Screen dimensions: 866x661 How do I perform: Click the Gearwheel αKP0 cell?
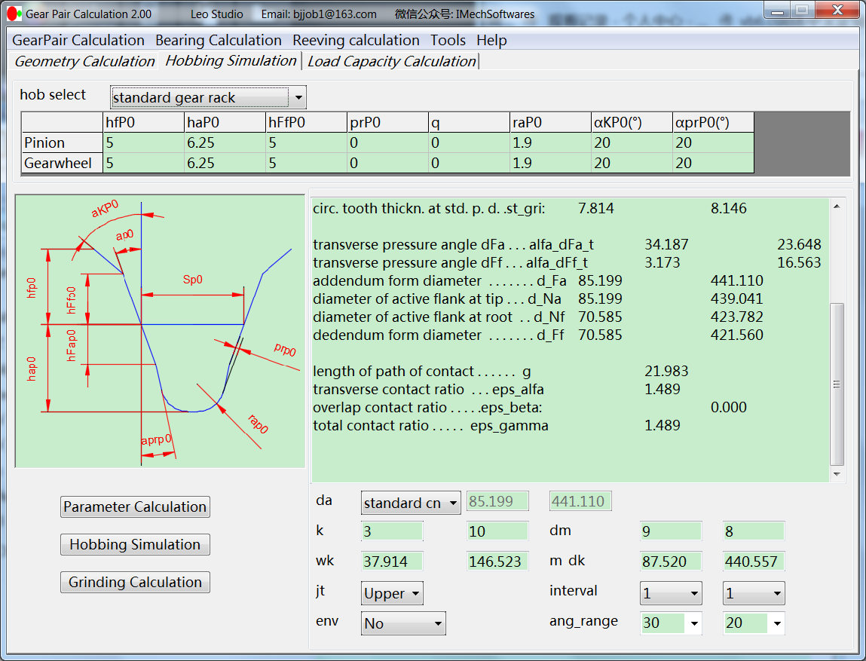click(632, 164)
